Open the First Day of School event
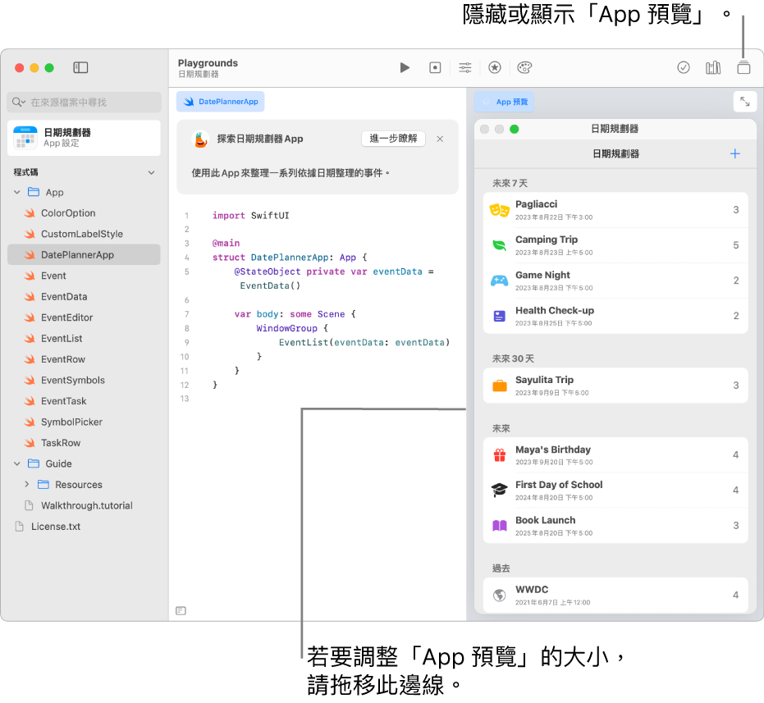 coord(615,490)
